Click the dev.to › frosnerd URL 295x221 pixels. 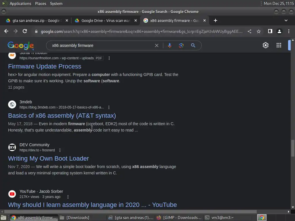pos(37,150)
